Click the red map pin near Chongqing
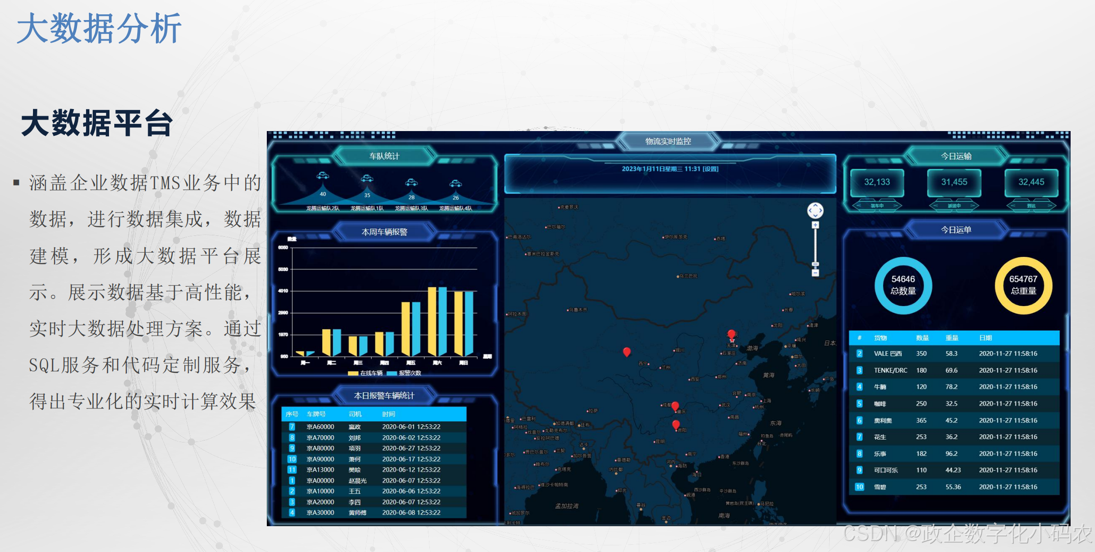 [675, 406]
